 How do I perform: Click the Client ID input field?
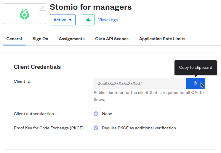[140, 83]
